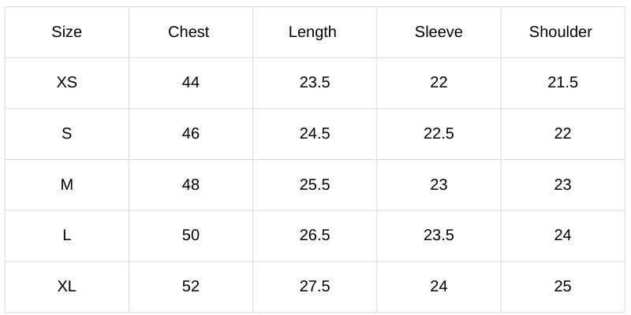Select the Sleeve column header
The width and height of the screenshot is (631, 315).
pos(439,31)
